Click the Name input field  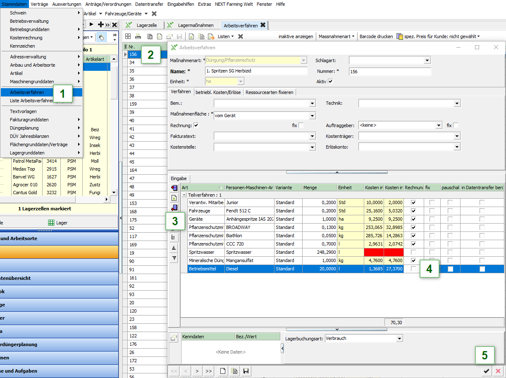(x=256, y=71)
